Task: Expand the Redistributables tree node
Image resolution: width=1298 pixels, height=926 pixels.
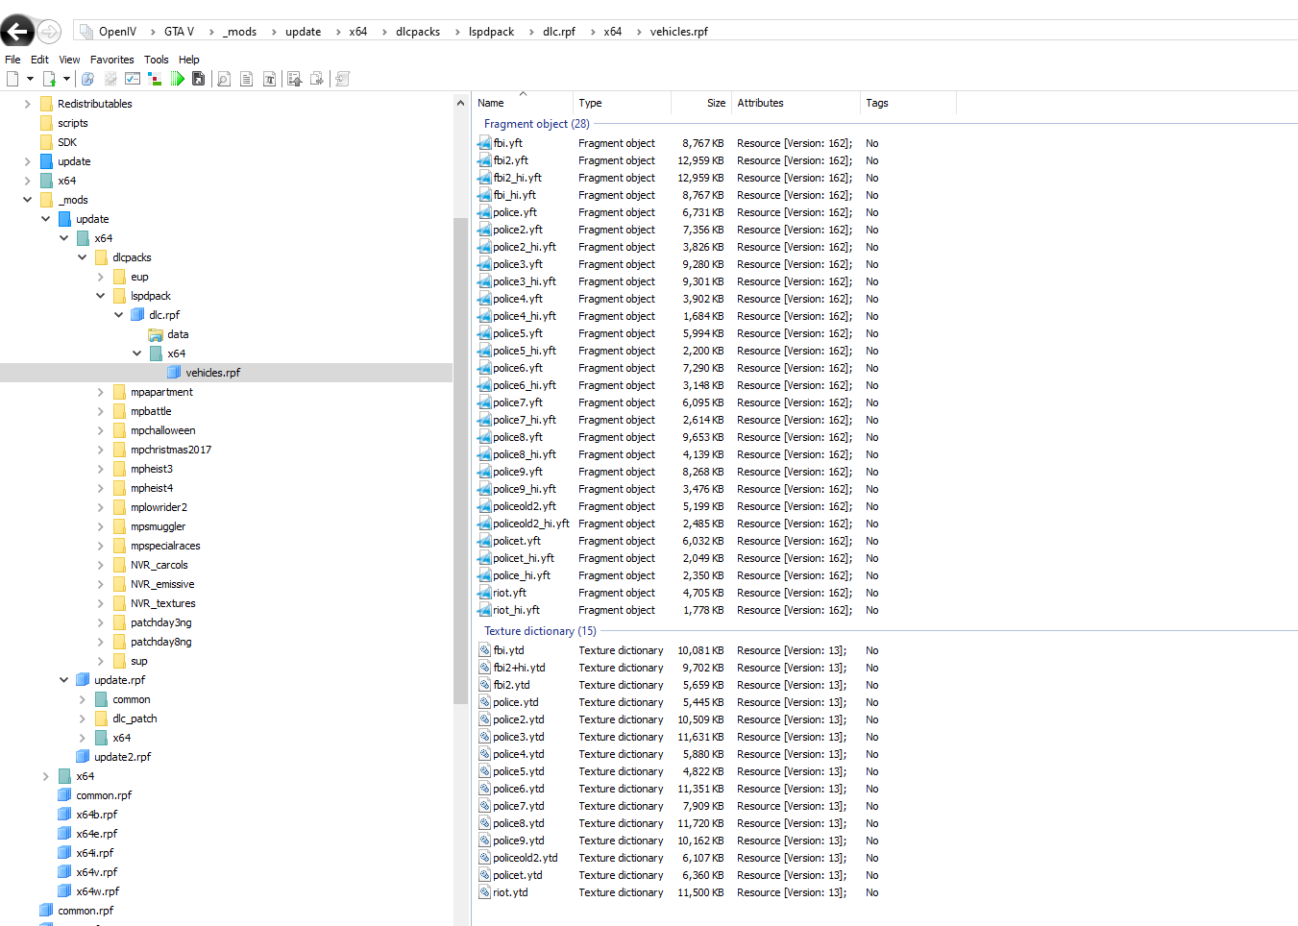Action: [x=27, y=104]
